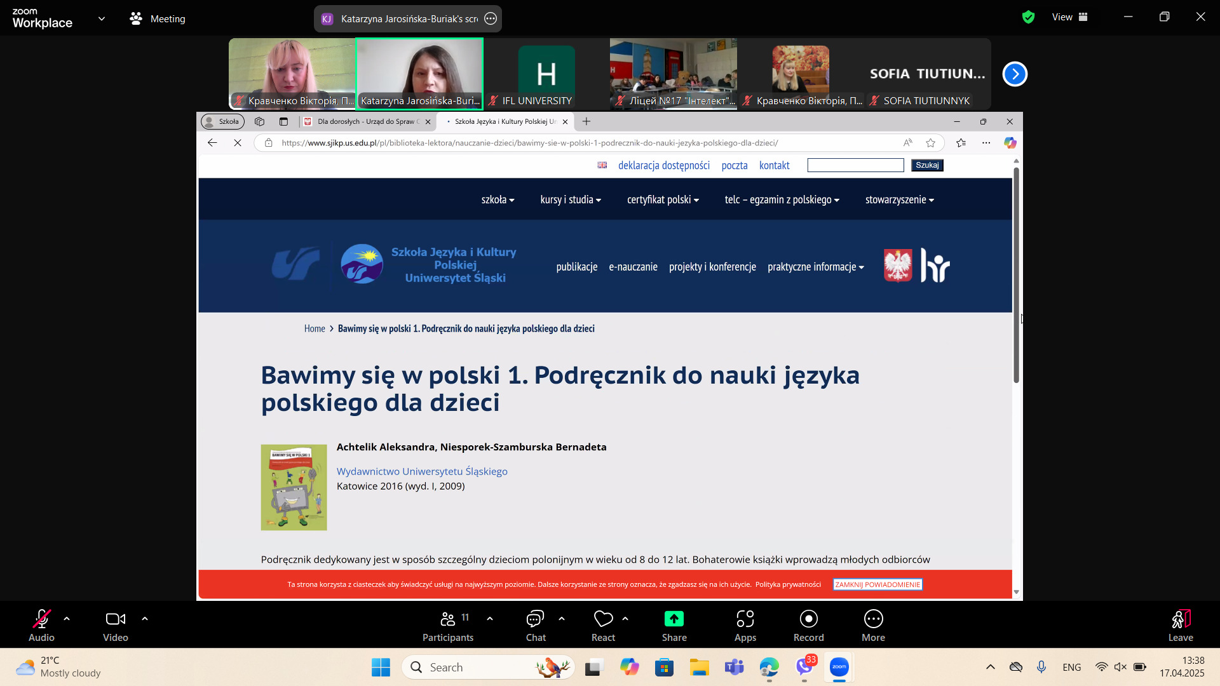Open the Copilot icon in the browser
This screenshot has width=1220, height=686.
(1010, 143)
